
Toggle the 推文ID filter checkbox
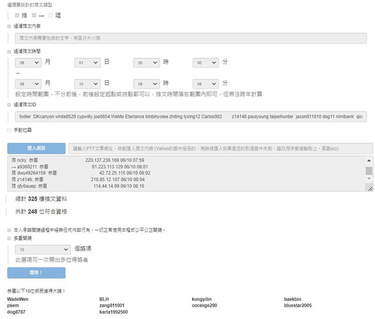(9, 104)
